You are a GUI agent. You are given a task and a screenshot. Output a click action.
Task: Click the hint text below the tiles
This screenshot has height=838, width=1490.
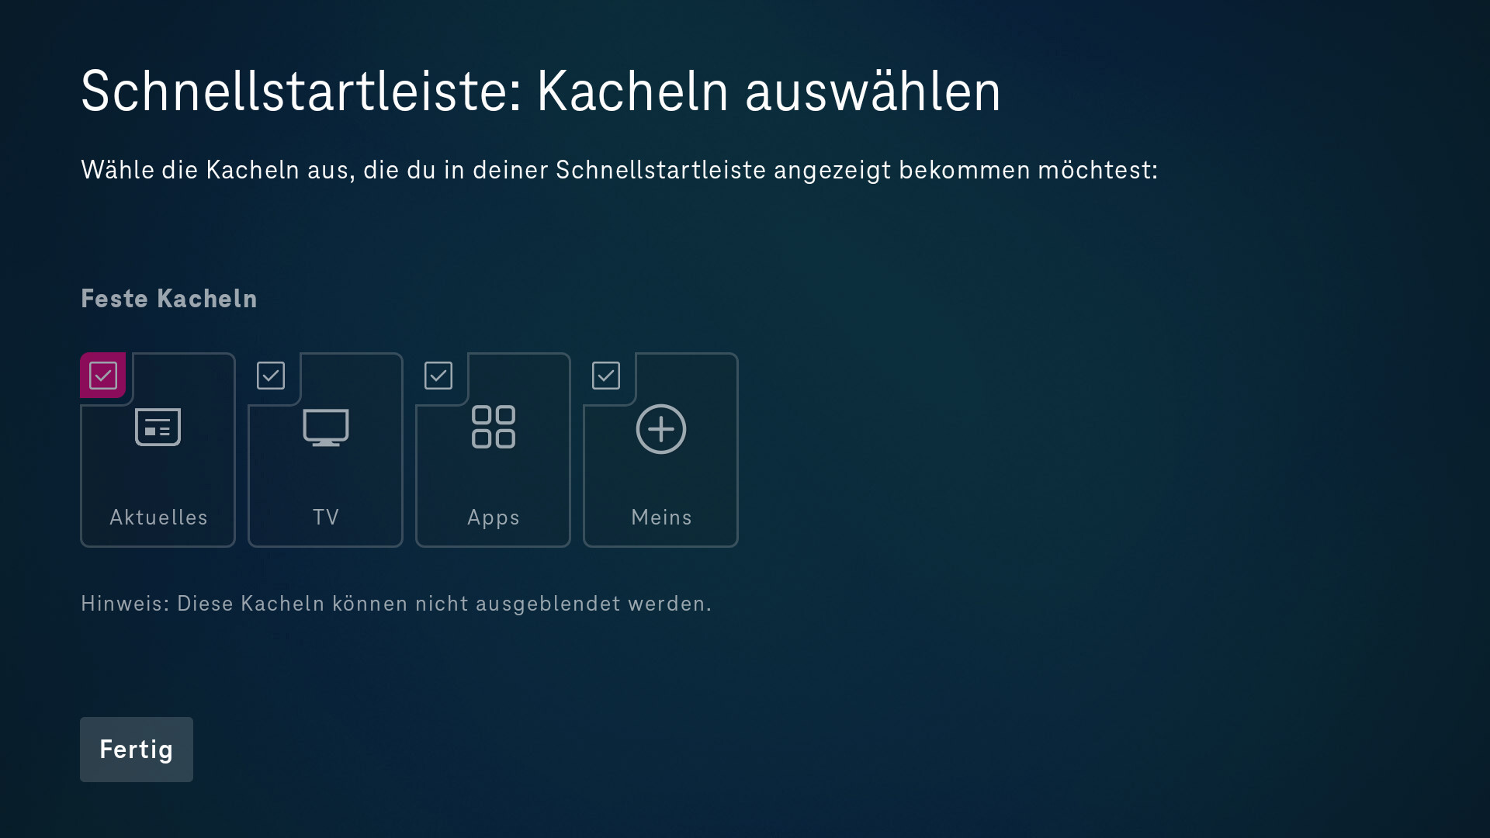click(x=396, y=604)
